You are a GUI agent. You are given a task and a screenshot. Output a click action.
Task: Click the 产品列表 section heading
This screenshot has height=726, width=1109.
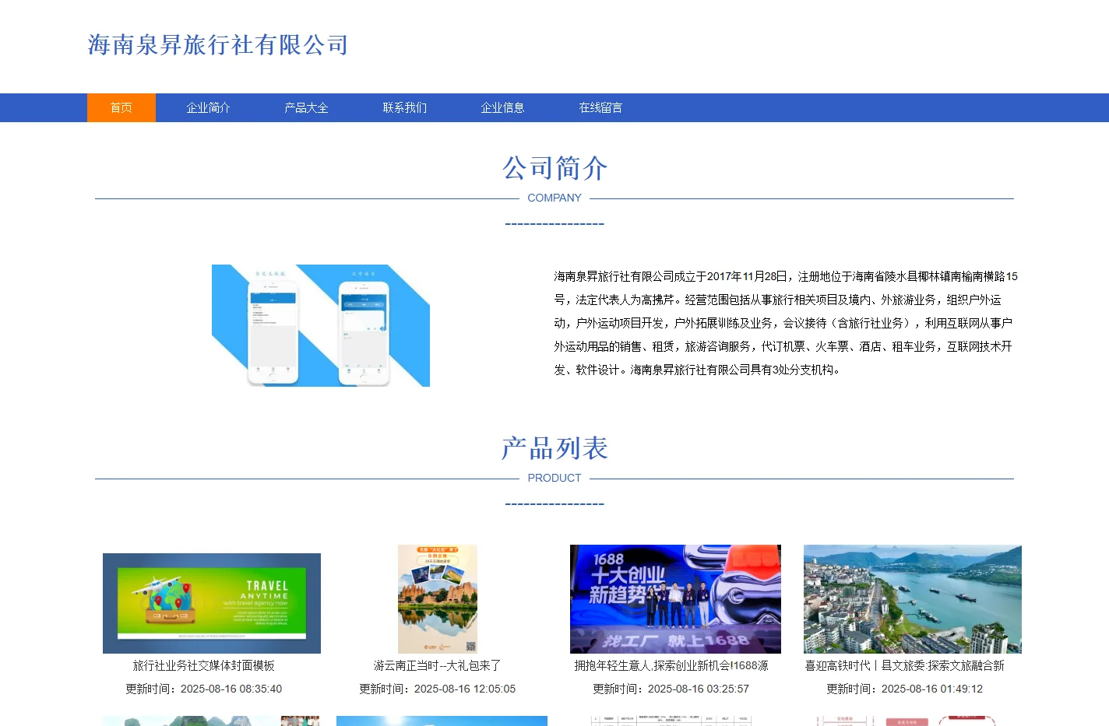tap(554, 448)
